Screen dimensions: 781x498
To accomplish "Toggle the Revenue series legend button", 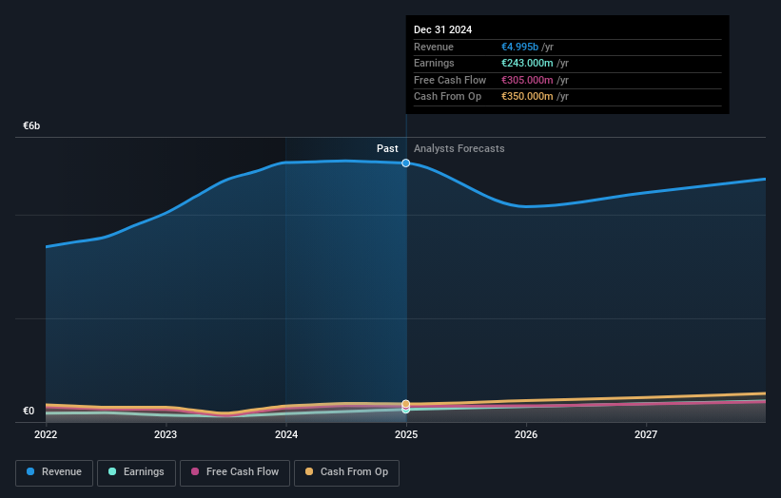I will point(54,472).
